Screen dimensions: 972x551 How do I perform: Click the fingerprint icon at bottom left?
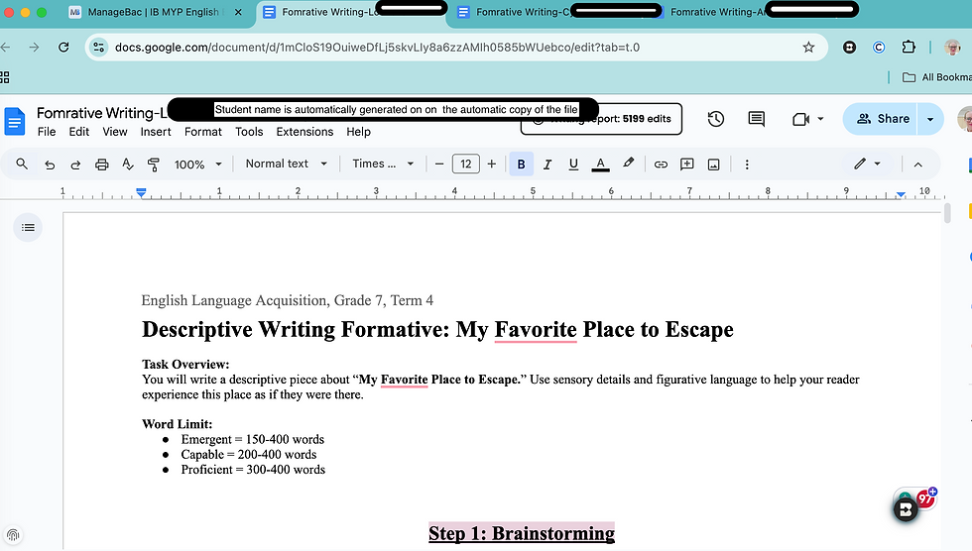[12, 534]
